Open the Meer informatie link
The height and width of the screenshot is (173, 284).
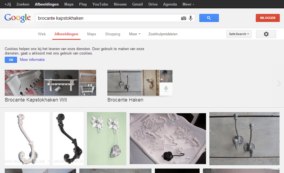[x=32, y=60]
